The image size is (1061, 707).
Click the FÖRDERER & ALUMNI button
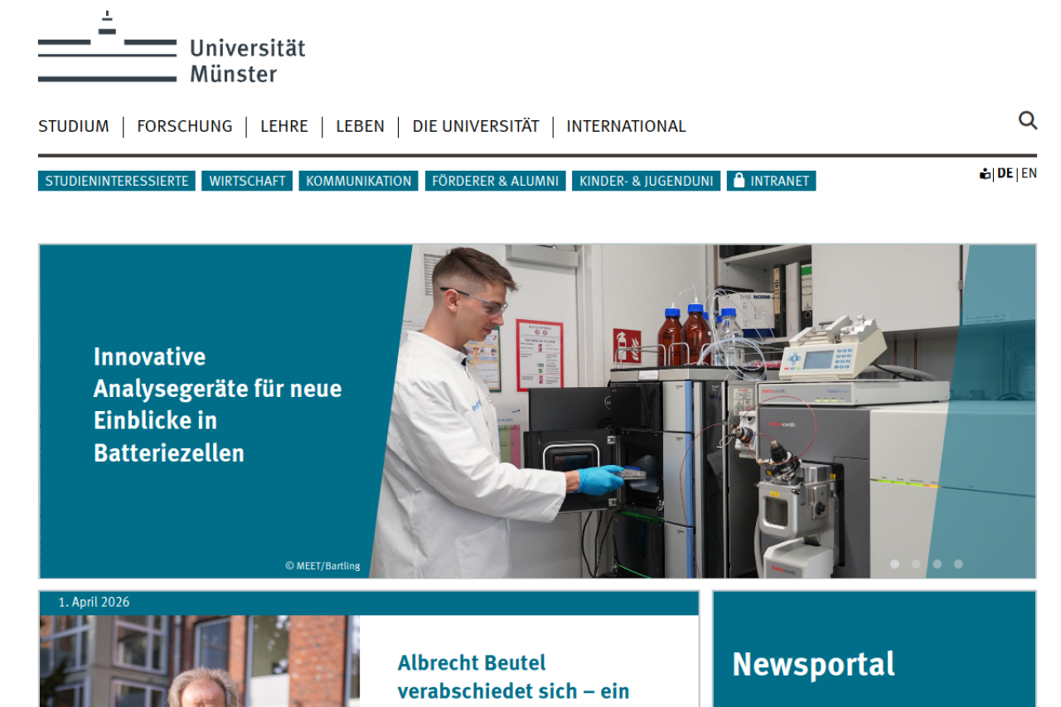pos(496,181)
